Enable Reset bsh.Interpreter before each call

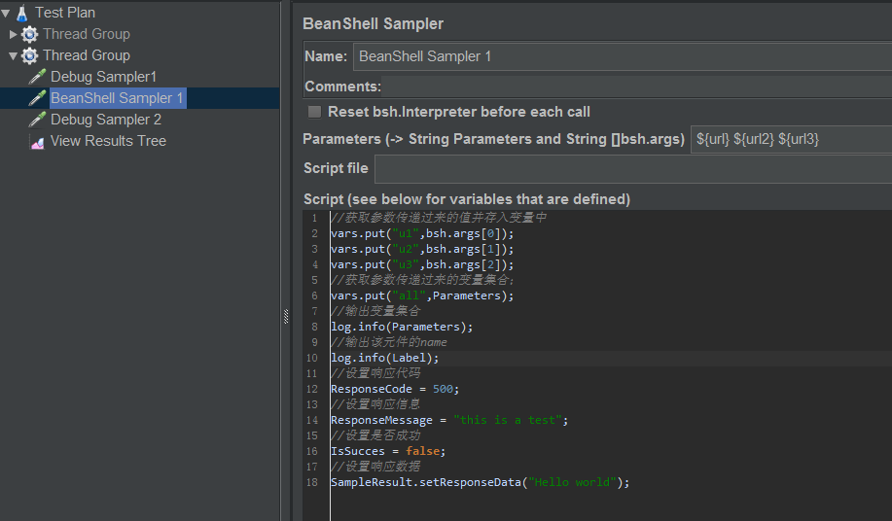pyautogui.click(x=314, y=112)
